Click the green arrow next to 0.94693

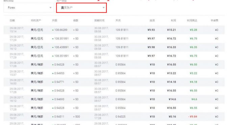tap(53, 99)
